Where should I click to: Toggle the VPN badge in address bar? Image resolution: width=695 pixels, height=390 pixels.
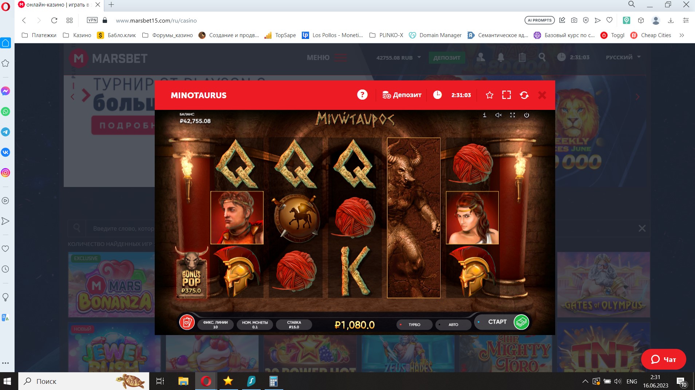coord(92,20)
